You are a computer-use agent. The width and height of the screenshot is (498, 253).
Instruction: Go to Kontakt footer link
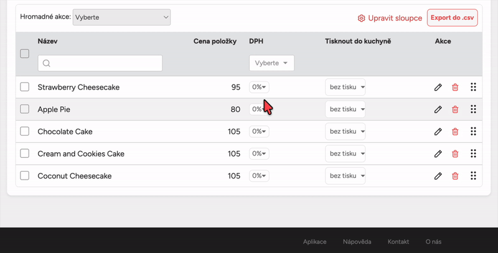[x=398, y=241]
